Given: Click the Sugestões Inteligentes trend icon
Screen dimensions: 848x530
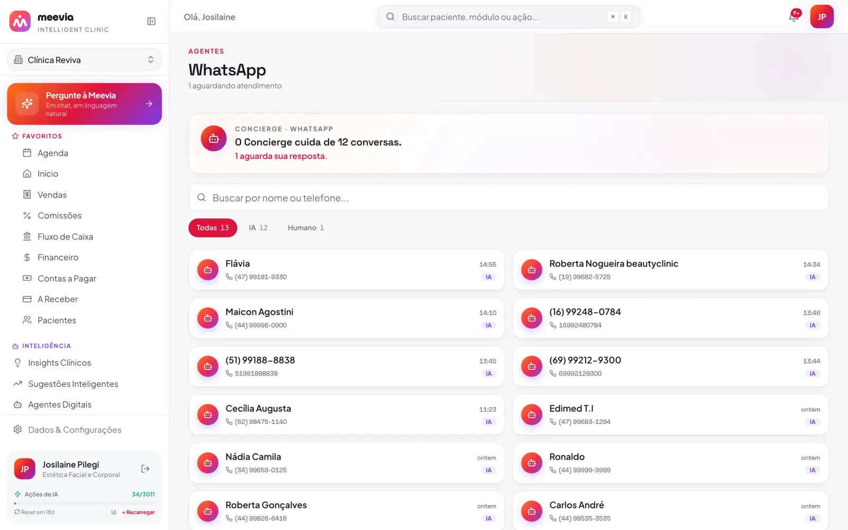Looking at the screenshot, I should pos(17,384).
